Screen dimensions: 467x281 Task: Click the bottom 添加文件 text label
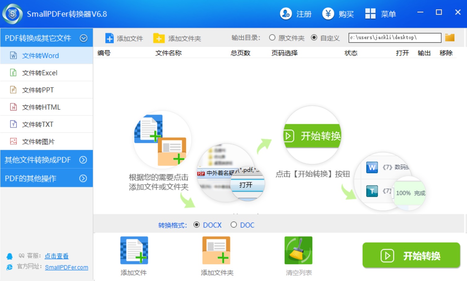134,273
